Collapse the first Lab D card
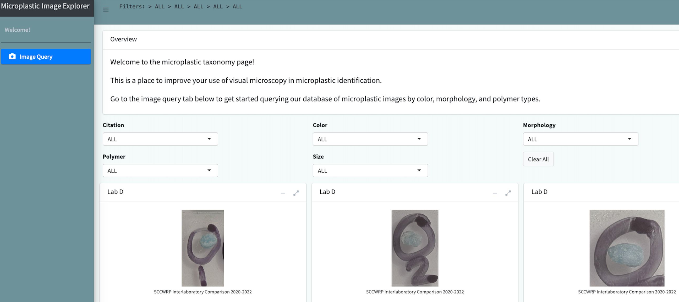This screenshot has height=302, width=679. [283, 193]
